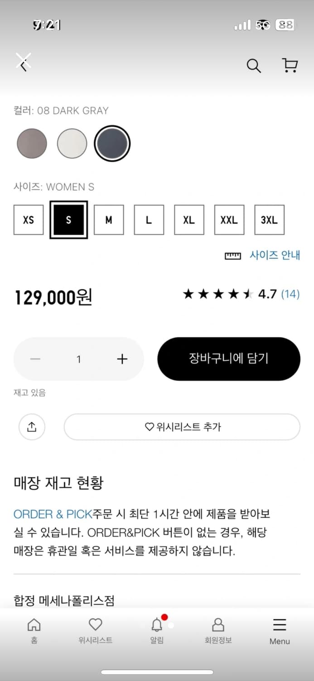Screen dimensions: 314x681
Task: Go back using the back arrow
Action: (x=24, y=66)
